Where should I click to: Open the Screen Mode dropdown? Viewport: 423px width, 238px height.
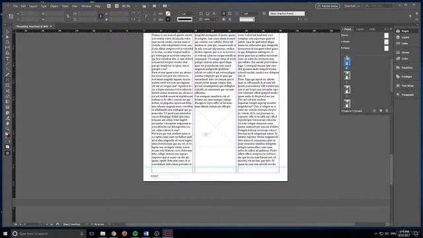point(156,6)
